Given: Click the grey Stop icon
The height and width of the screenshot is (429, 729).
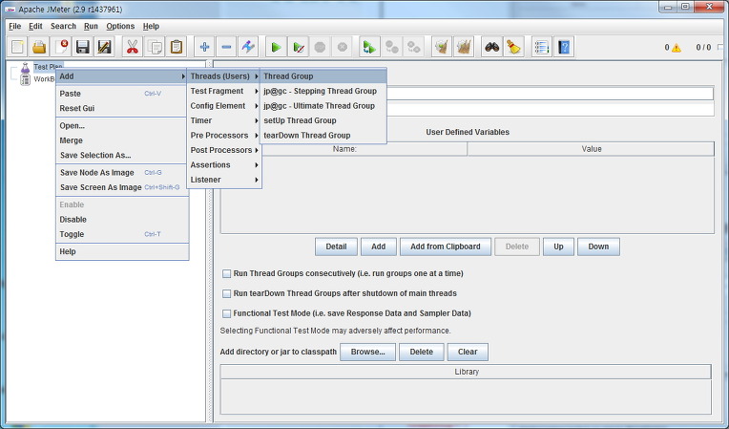Looking at the screenshot, I should pyautogui.click(x=320, y=47).
